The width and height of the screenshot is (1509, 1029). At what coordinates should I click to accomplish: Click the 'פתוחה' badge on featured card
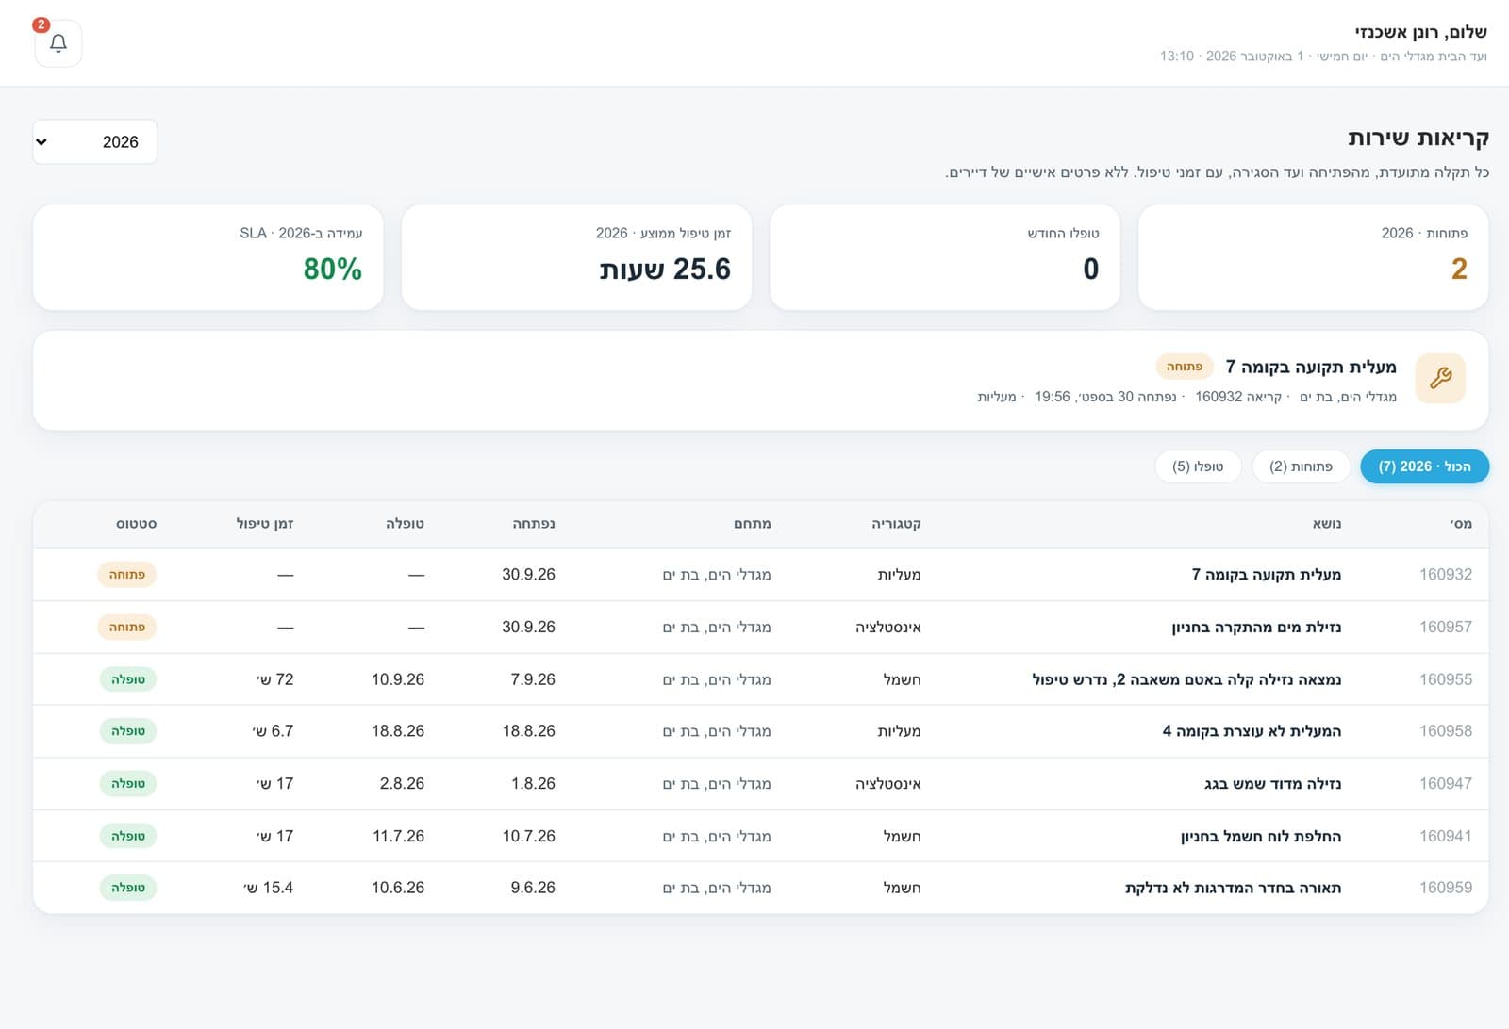click(1184, 367)
